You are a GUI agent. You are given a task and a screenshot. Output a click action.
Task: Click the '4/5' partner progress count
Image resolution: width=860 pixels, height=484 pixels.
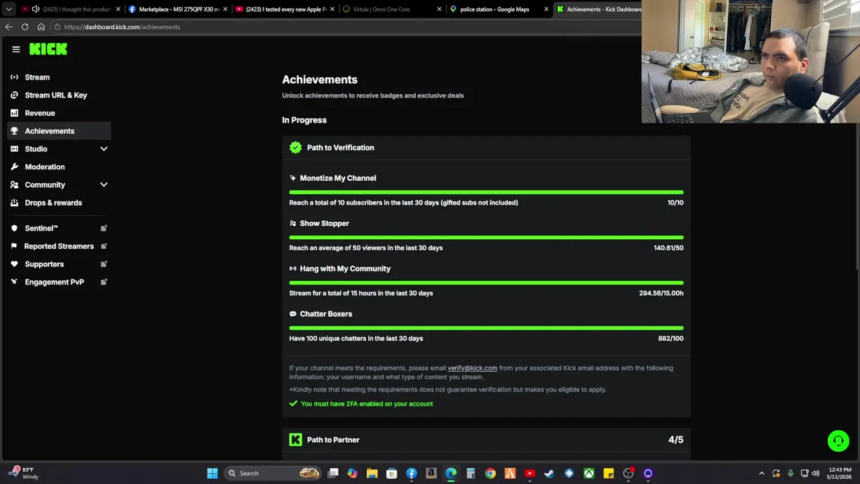(676, 440)
